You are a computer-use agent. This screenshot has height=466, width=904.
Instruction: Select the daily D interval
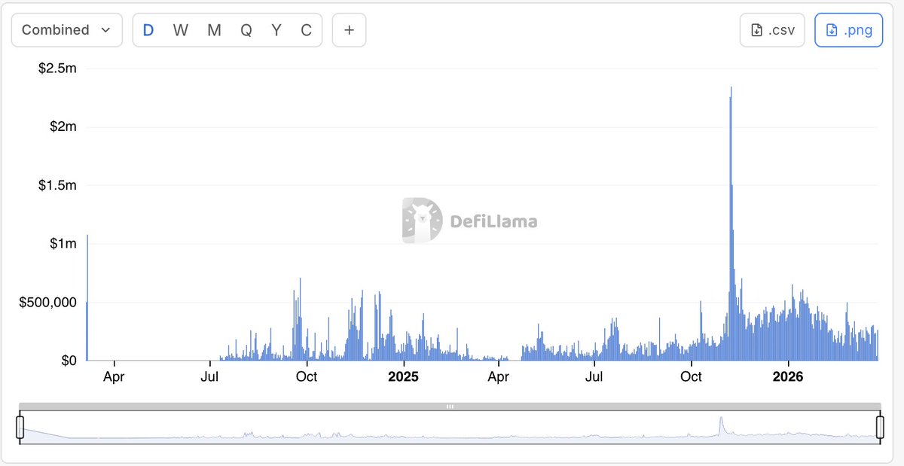coord(148,30)
